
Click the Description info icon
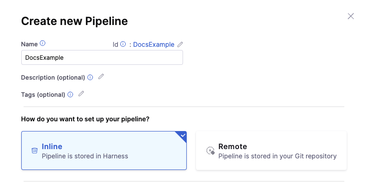(90, 77)
